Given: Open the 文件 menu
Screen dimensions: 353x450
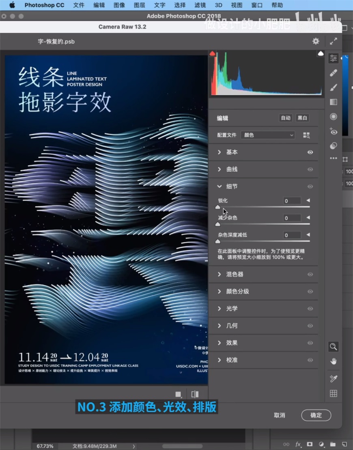Looking at the screenshot, I should click(78, 5).
